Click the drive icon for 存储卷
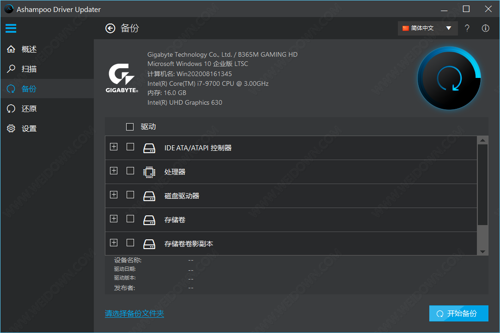 click(x=149, y=220)
